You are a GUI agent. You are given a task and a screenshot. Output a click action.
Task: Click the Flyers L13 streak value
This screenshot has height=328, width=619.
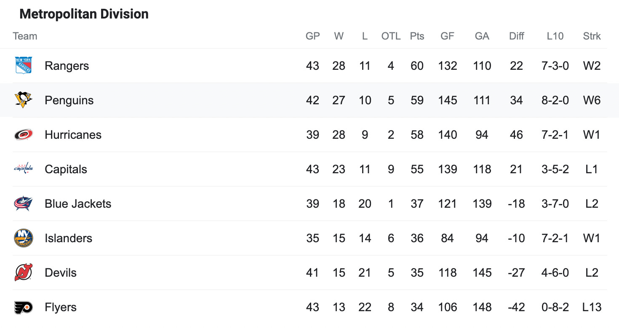point(592,307)
